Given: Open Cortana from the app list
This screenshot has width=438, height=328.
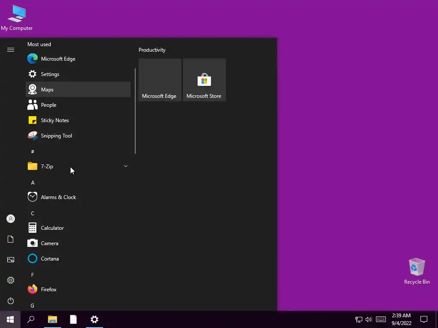Looking at the screenshot, I should click(78, 258).
